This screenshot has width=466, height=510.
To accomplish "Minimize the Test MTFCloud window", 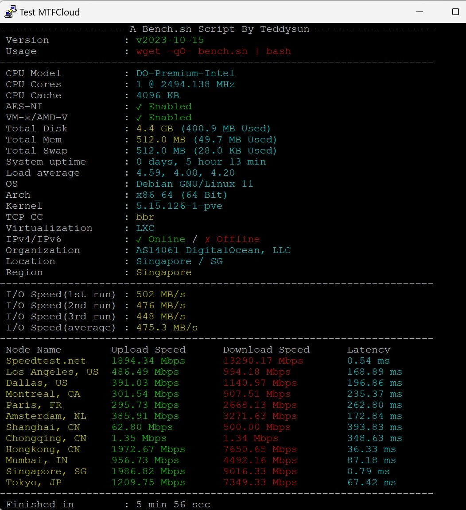I will 419,12.
